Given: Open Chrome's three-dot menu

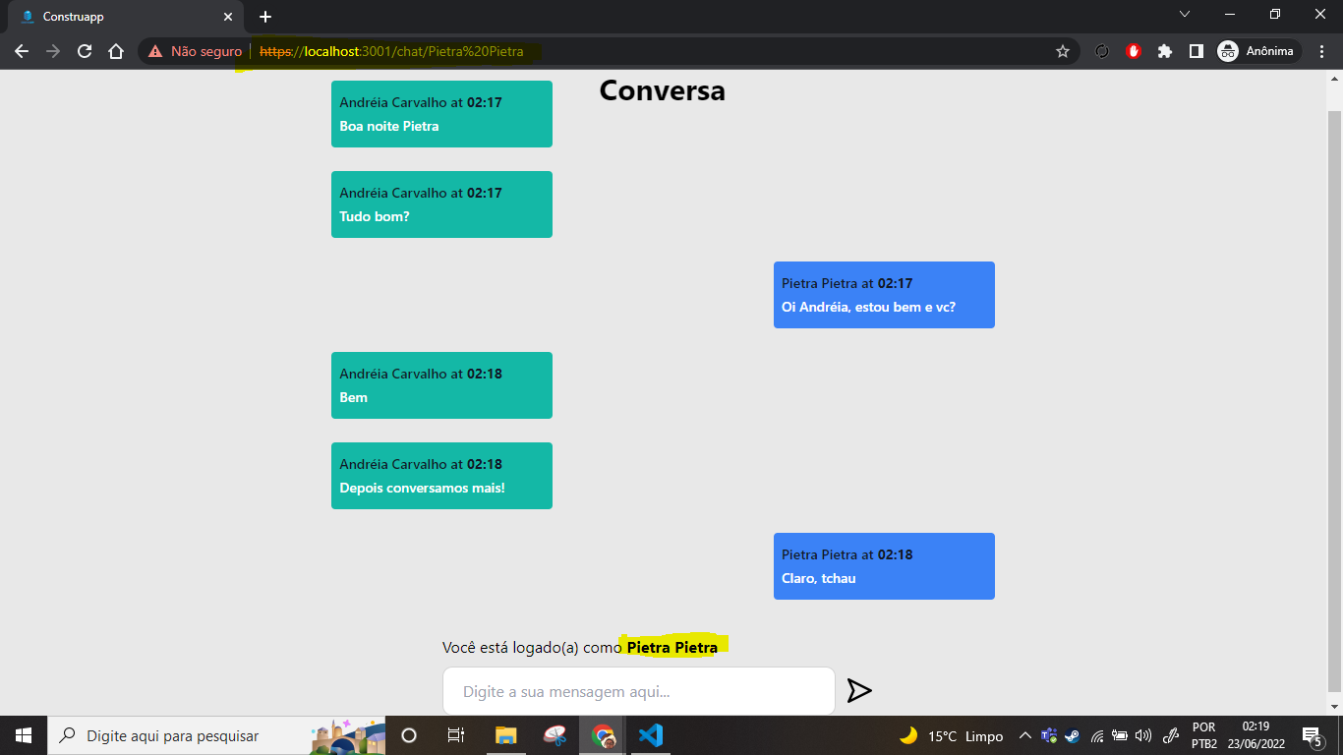Looking at the screenshot, I should 1321,50.
